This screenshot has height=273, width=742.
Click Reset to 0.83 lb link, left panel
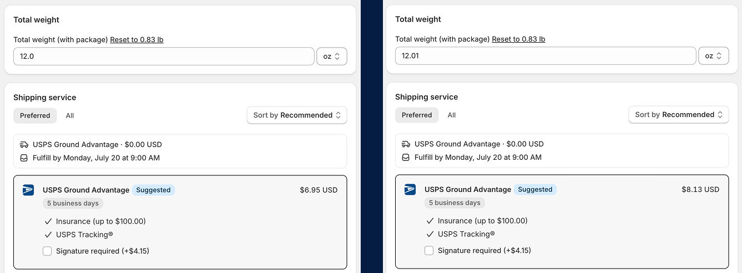click(137, 40)
